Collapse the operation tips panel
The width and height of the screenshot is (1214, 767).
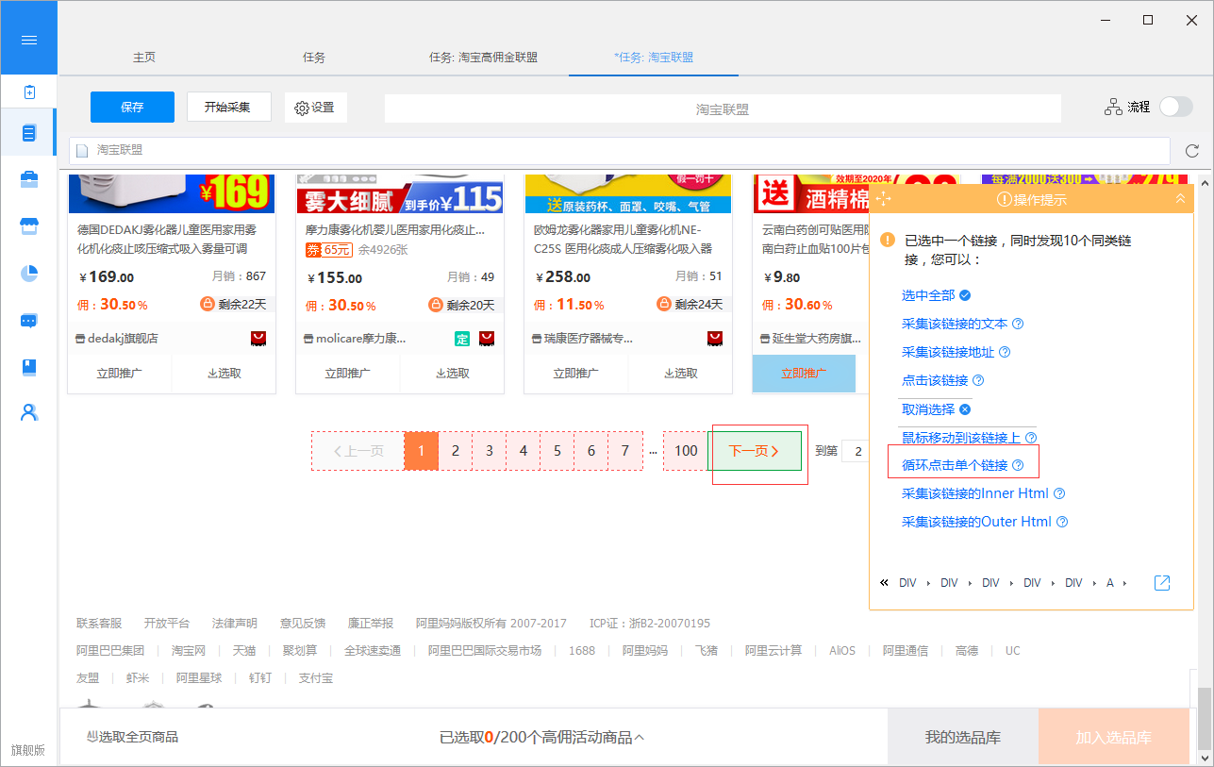[x=1179, y=199]
